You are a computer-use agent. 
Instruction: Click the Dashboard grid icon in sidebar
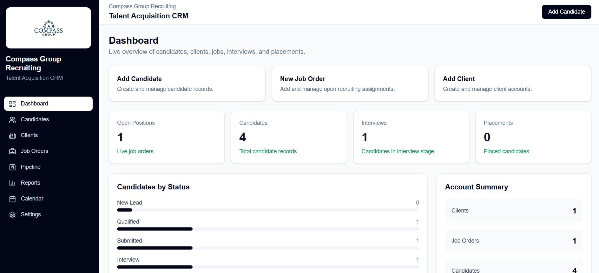click(x=12, y=104)
